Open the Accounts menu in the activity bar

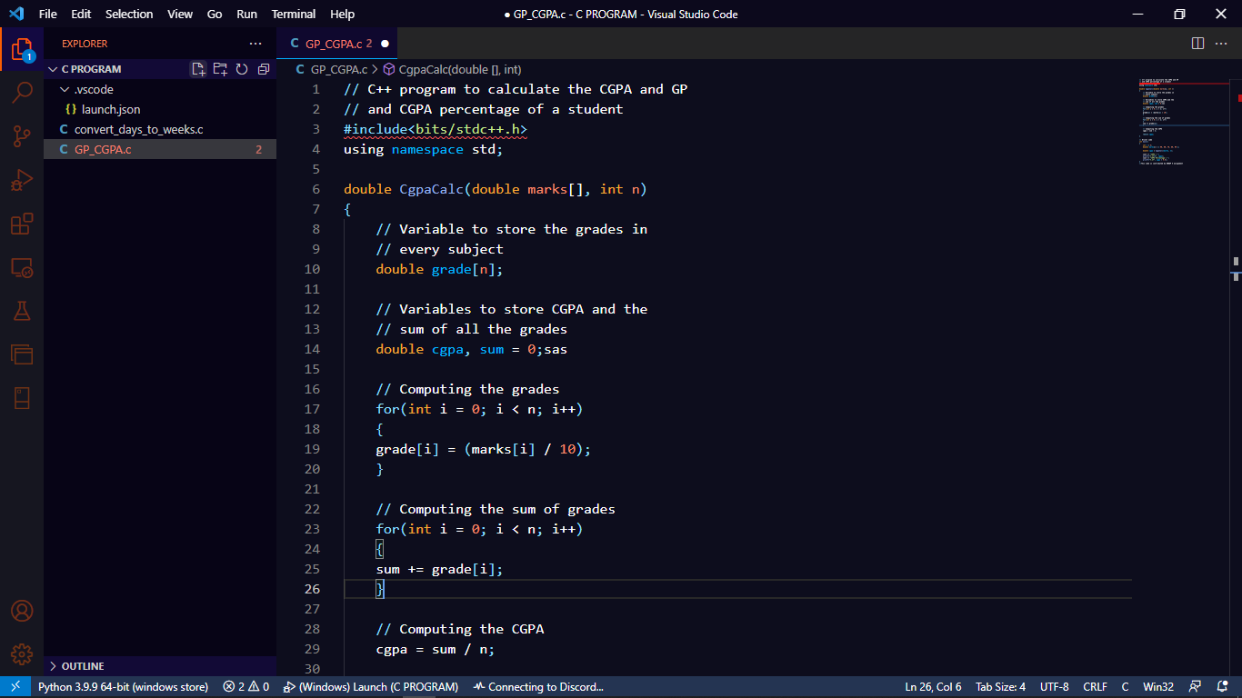click(x=22, y=613)
